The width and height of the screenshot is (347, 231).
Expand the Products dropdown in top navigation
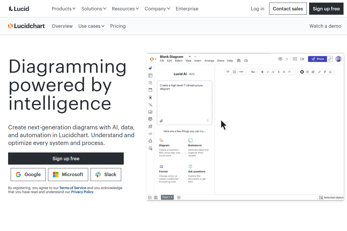64,9
